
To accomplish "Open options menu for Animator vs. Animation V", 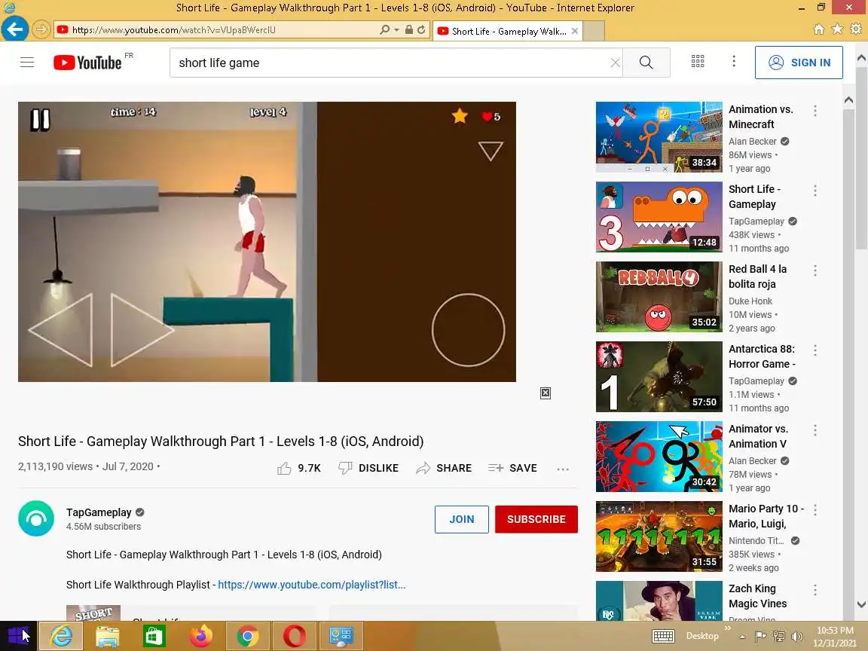I will coord(815,430).
